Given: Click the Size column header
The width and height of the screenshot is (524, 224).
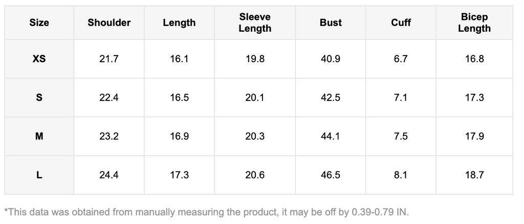Looking at the screenshot, I should (x=39, y=22).
